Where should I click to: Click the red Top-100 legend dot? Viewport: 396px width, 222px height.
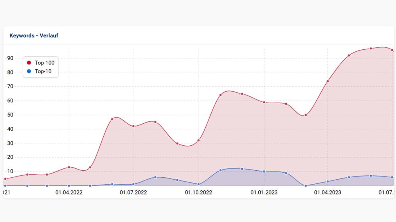click(x=29, y=62)
